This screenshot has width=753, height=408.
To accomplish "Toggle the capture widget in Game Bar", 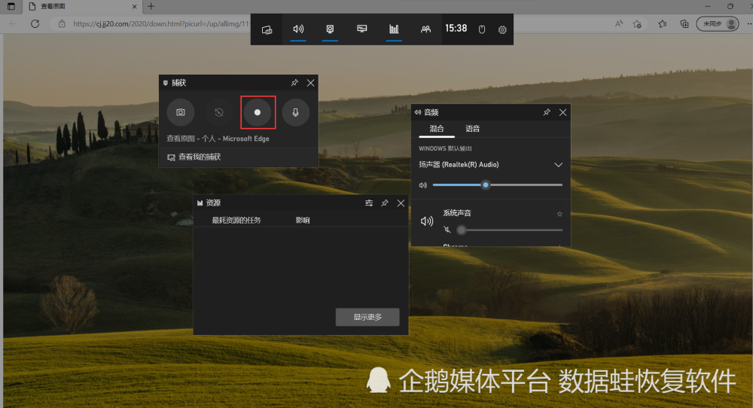I will (330, 29).
